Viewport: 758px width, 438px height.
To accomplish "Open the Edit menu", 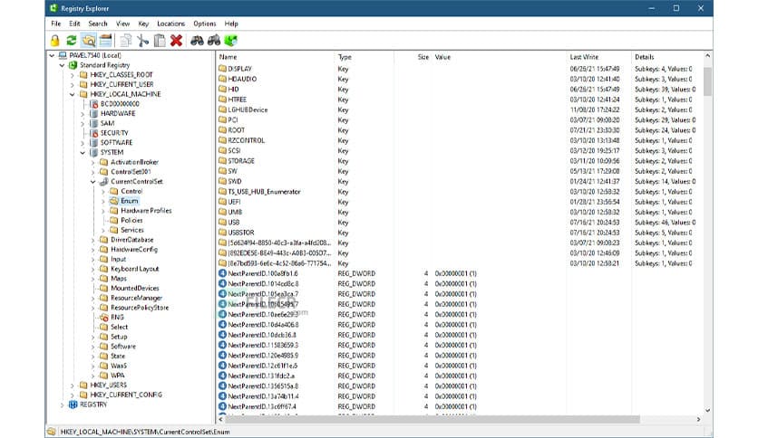I will point(74,24).
